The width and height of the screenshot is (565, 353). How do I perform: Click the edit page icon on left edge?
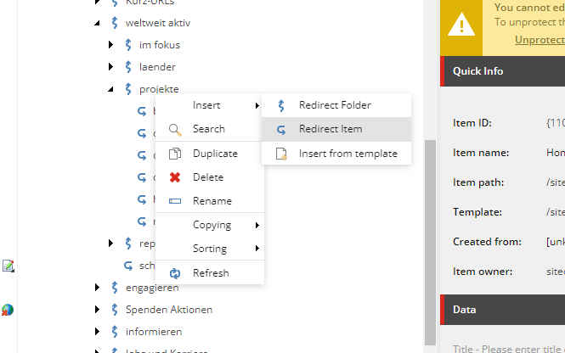point(8,266)
